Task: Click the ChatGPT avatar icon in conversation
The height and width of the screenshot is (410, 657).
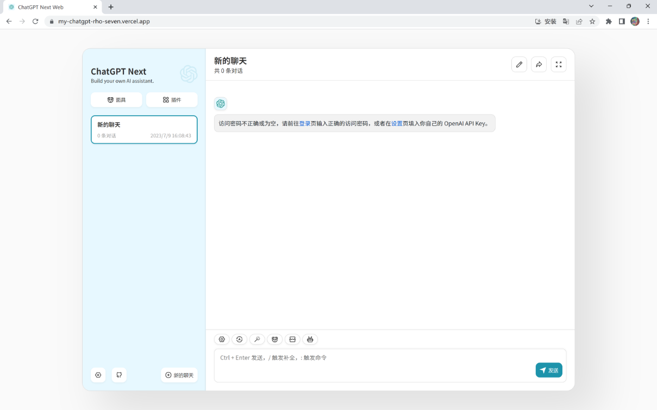Action: pyautogui.click(x=221, y=104)
